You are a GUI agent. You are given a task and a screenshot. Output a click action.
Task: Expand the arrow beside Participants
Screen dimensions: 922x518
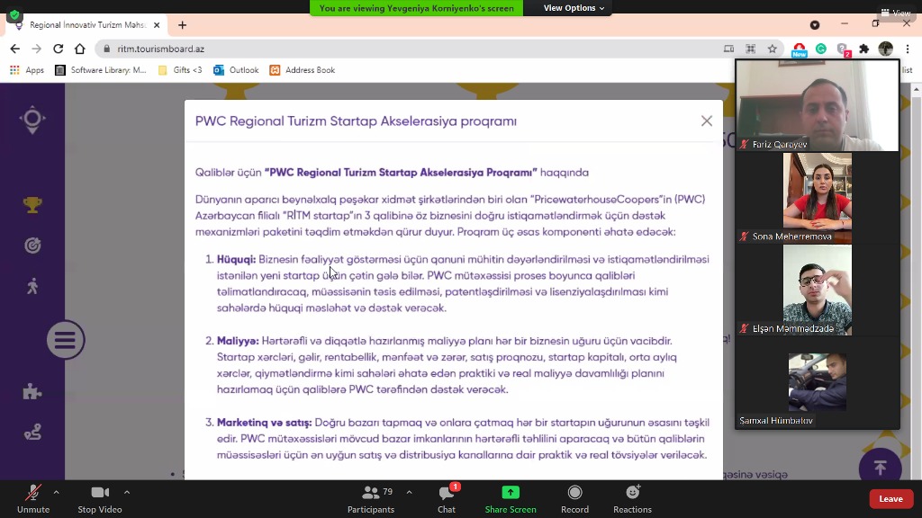[x=410, y=492]
